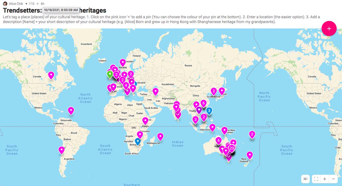Click the 'Finland' map label

coord(137,56)
